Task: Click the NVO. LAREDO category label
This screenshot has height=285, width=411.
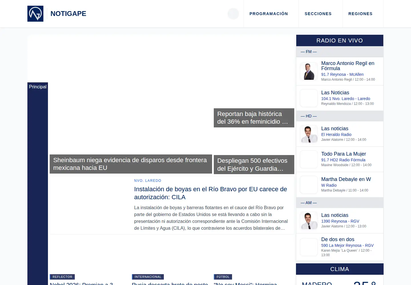Action: 148,181
